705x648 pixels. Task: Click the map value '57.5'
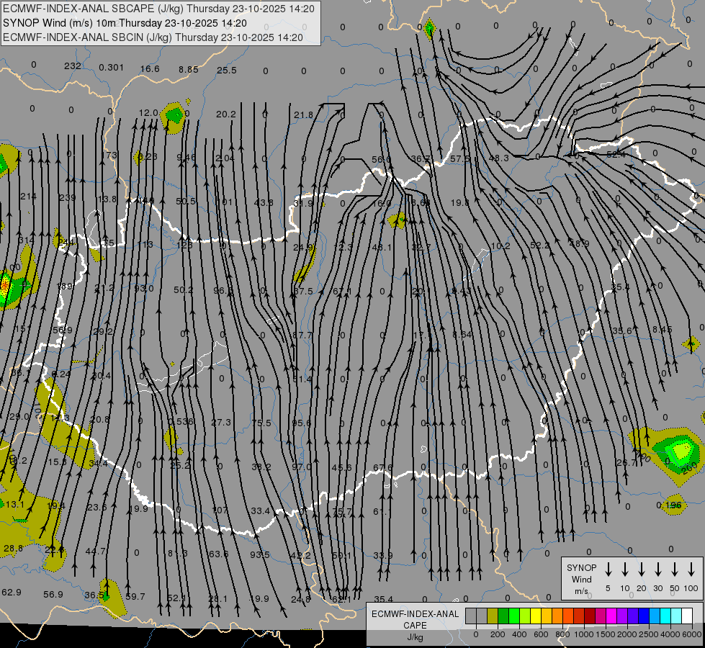[x=459, y=158]
